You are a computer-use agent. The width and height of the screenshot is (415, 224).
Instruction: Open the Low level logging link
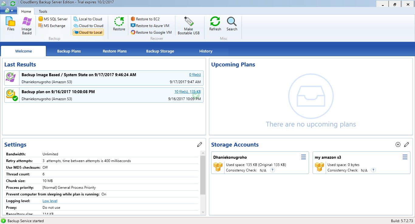click(x=50, y=201)
